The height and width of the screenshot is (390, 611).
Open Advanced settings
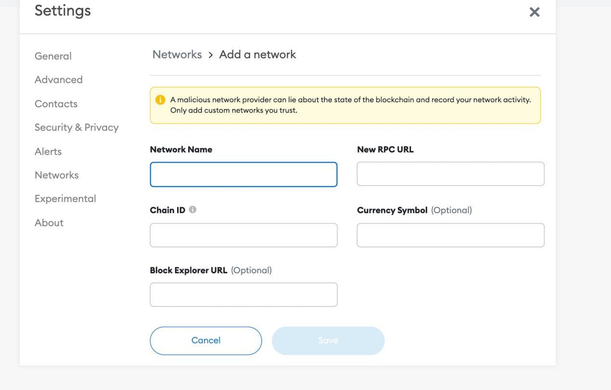pos(59,79)
